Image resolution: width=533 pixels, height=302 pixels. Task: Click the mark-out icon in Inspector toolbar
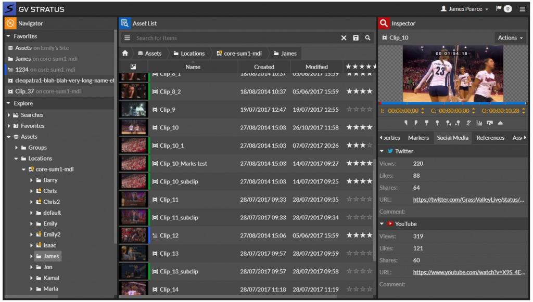tap(416, 123)
